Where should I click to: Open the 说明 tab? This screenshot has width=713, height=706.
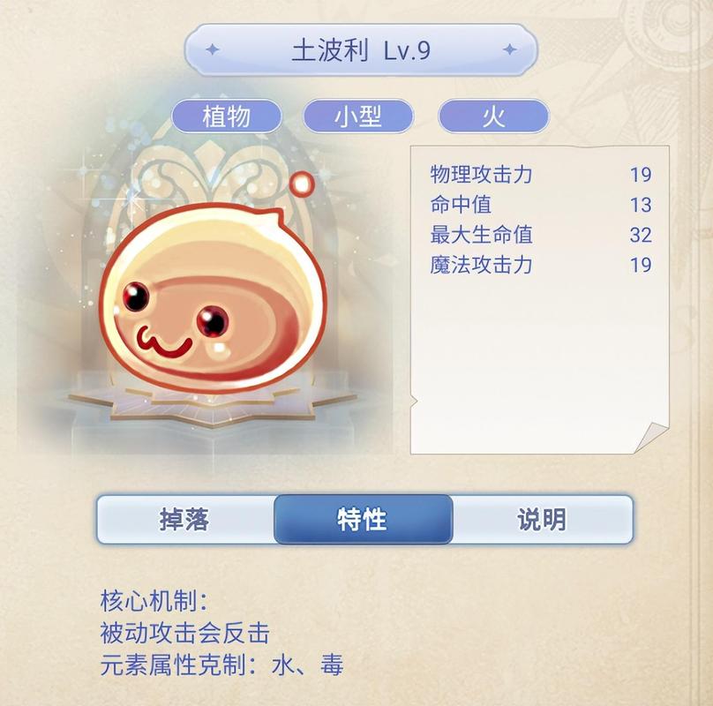[542, 519]
